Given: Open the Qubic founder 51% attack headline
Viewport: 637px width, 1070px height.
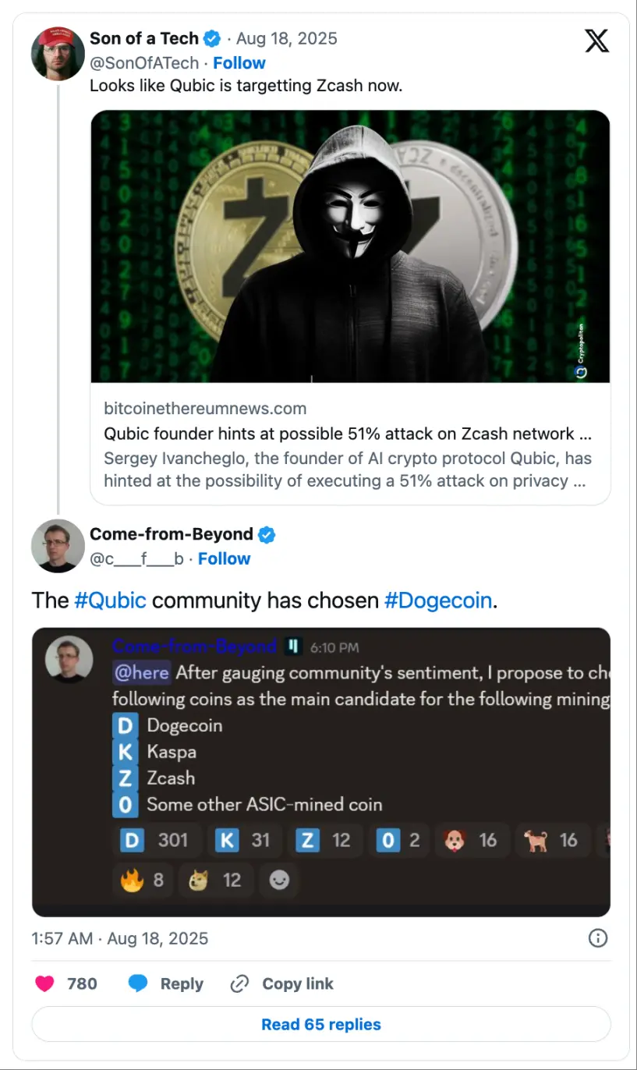Looking at the screenshot, I should pos(339,434).
